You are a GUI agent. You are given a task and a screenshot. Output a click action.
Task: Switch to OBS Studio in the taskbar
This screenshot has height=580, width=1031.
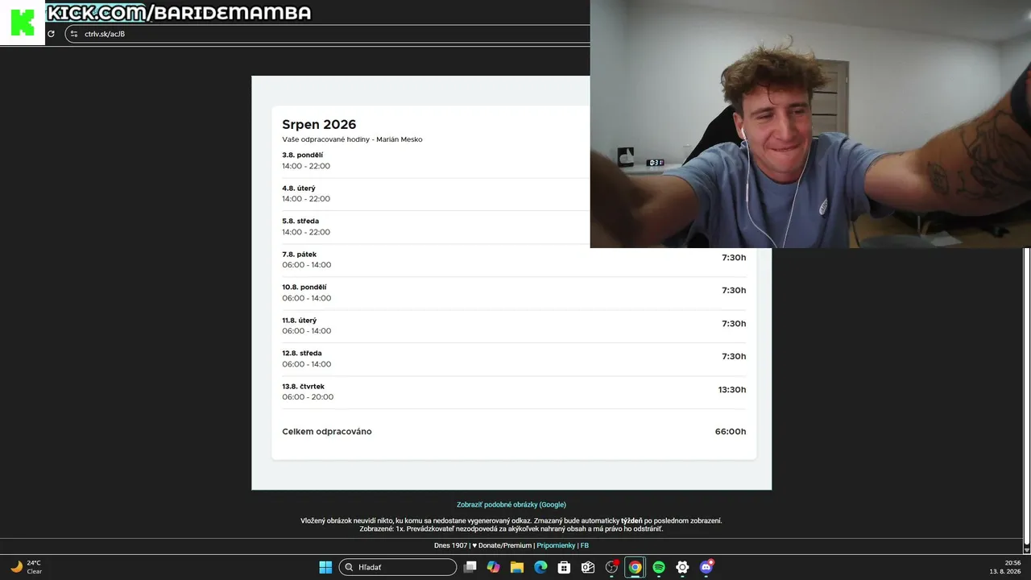pyautogui.click(x=611, y=567)
